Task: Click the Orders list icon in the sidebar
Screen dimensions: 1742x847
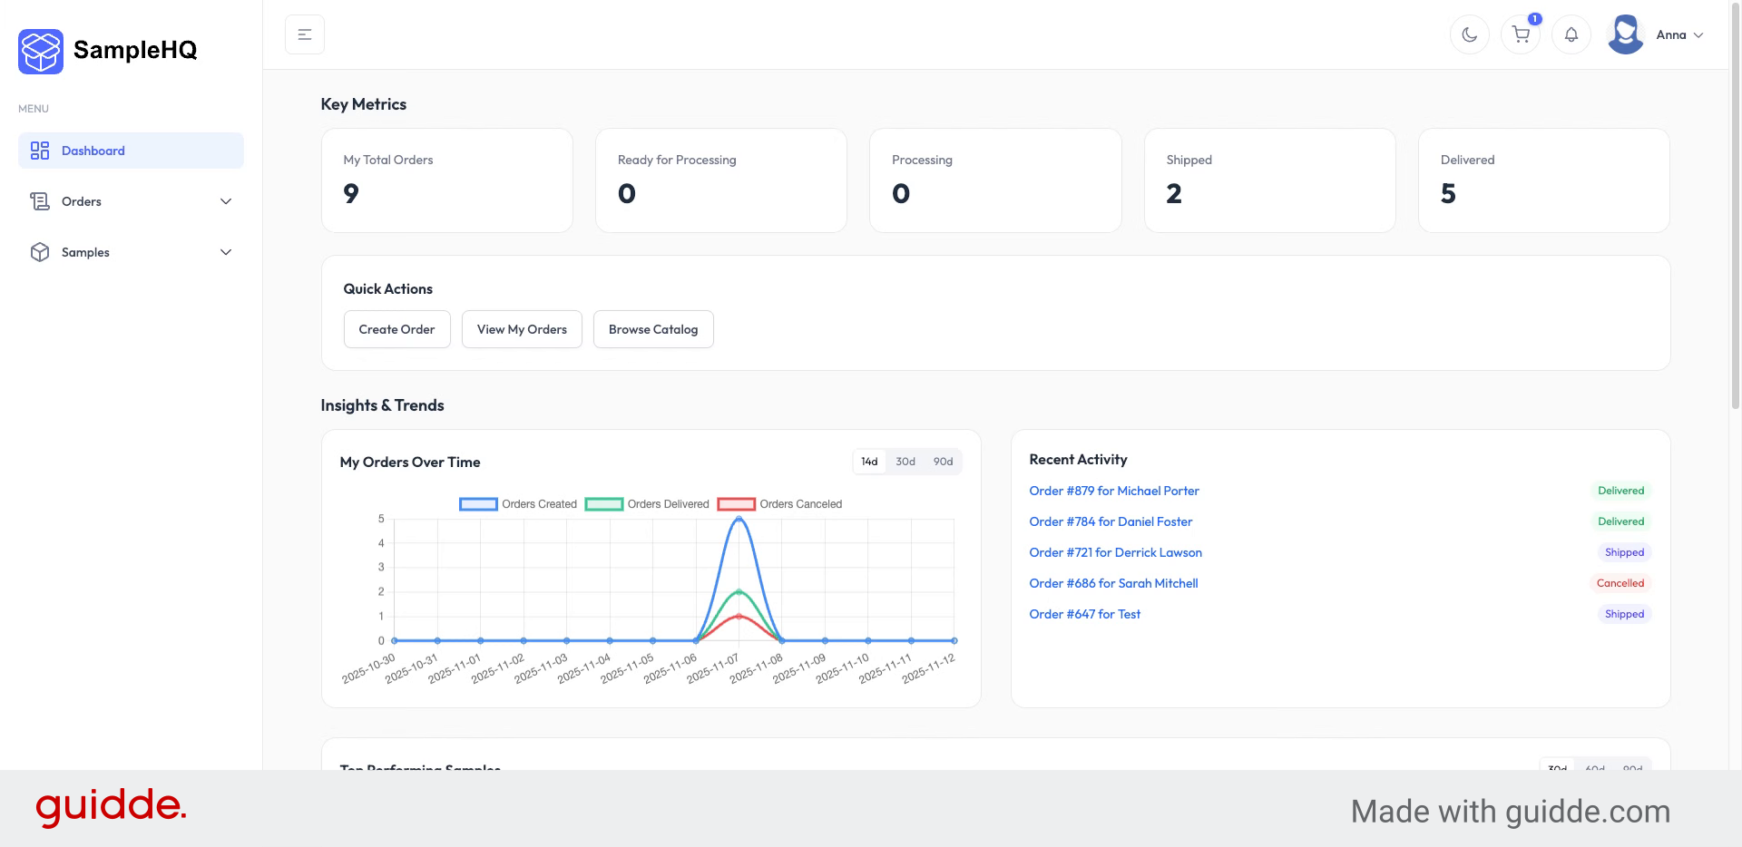Action: click(40, 201)
